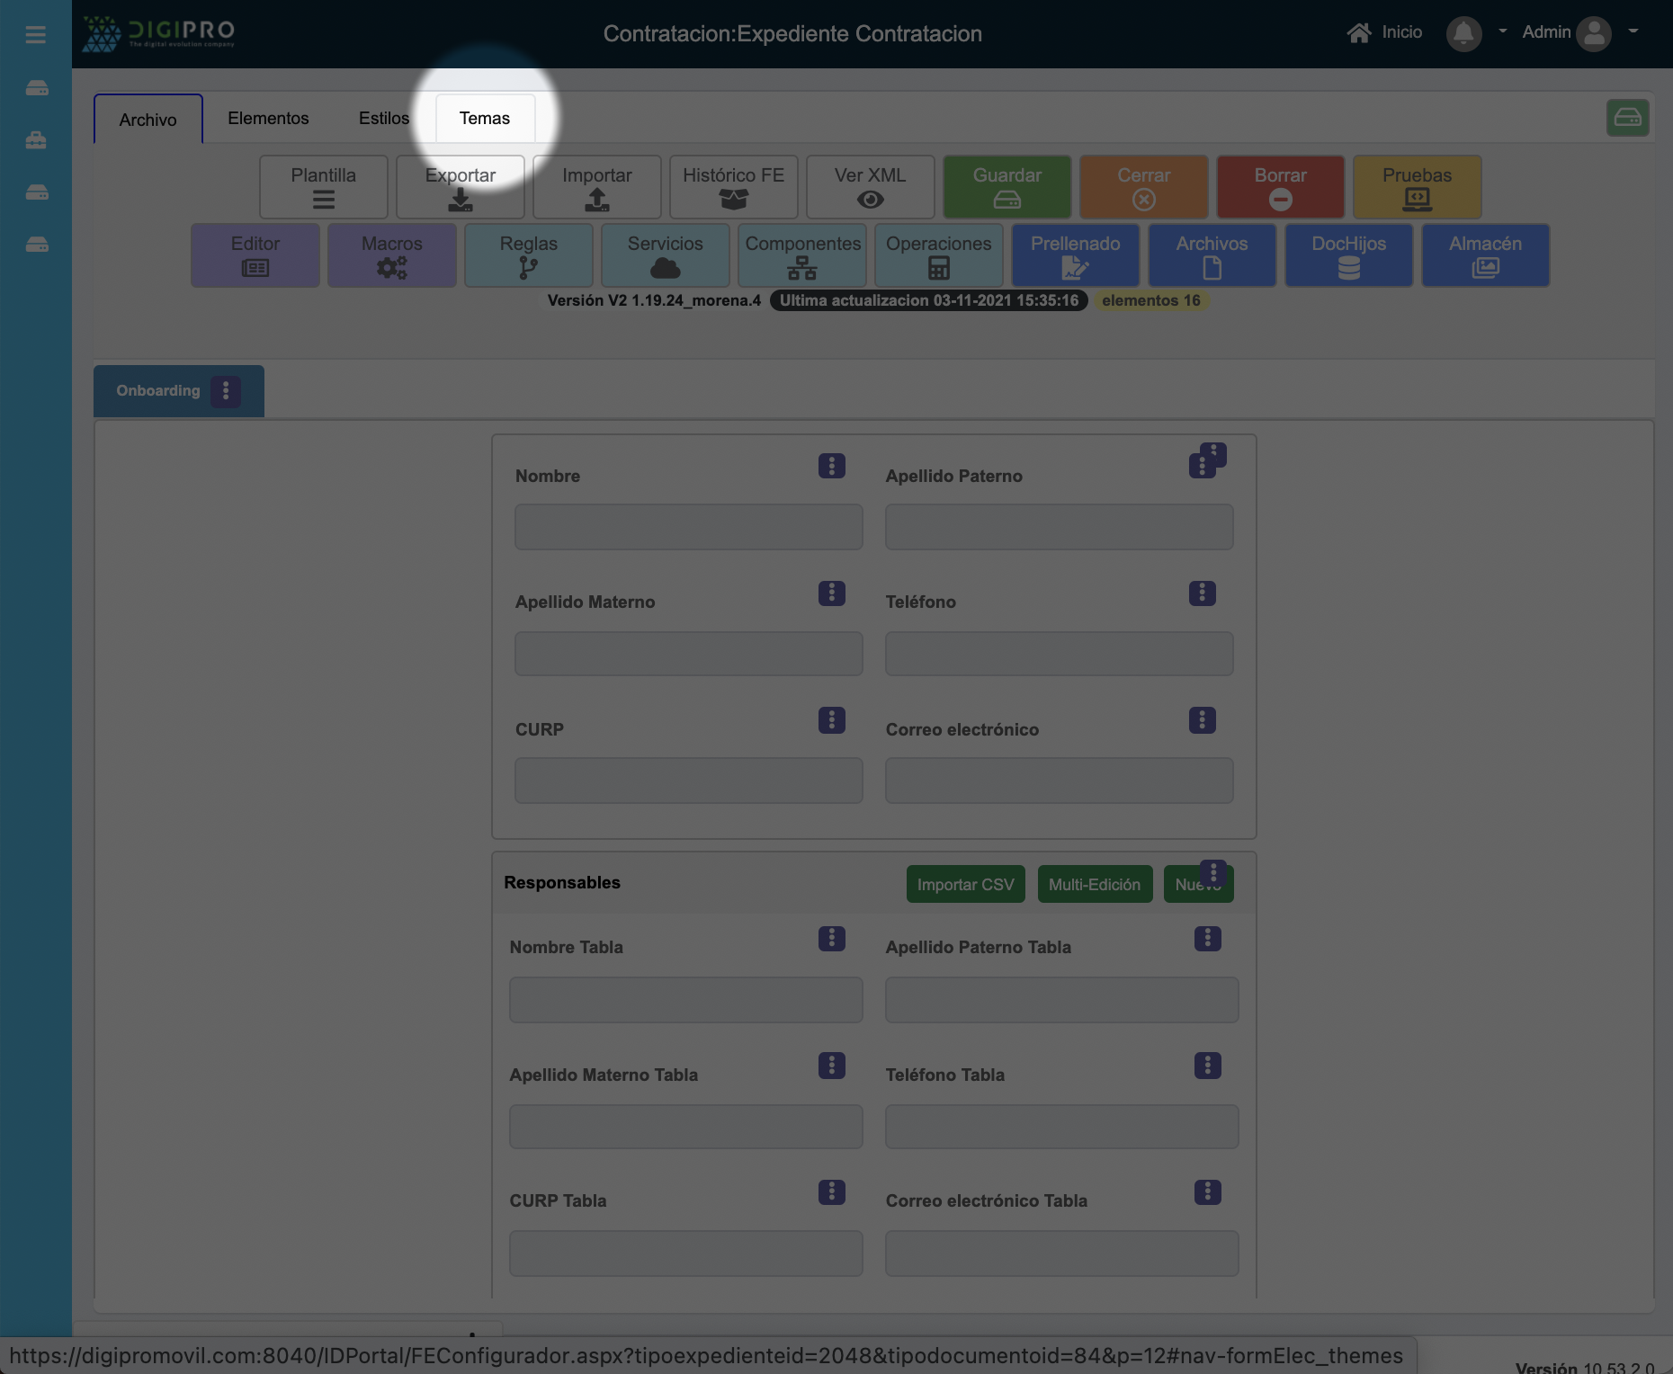Open the Almacén images tool
The width and height of the screenshot is (1673, 1374).
(1485, 255)
